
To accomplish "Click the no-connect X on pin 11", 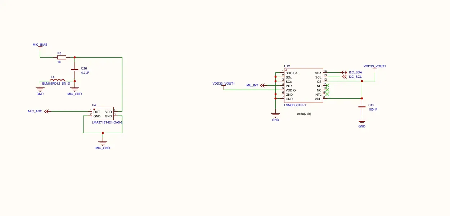I will tap(327, 86).
